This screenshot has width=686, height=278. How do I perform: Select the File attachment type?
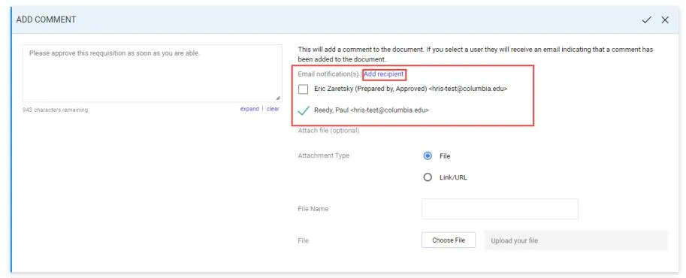(x=428, y=156)
